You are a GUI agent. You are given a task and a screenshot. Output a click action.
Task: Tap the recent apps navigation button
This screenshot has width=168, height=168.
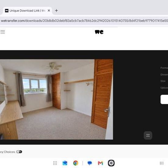[x=162, y=163]
